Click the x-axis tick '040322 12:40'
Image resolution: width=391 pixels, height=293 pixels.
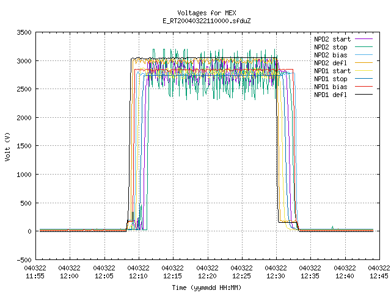pos(345,272)
